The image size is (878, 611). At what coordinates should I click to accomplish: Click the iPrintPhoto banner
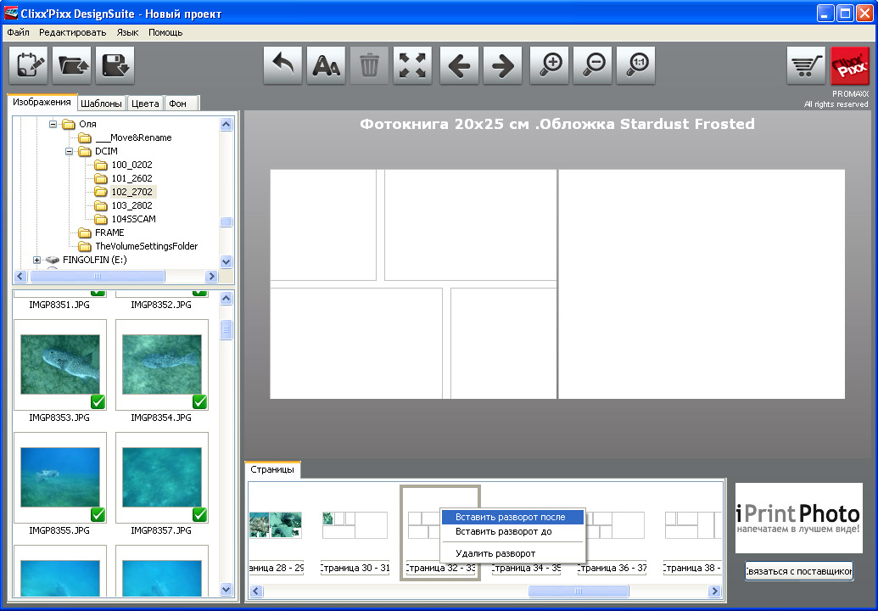tap(799, 518)
